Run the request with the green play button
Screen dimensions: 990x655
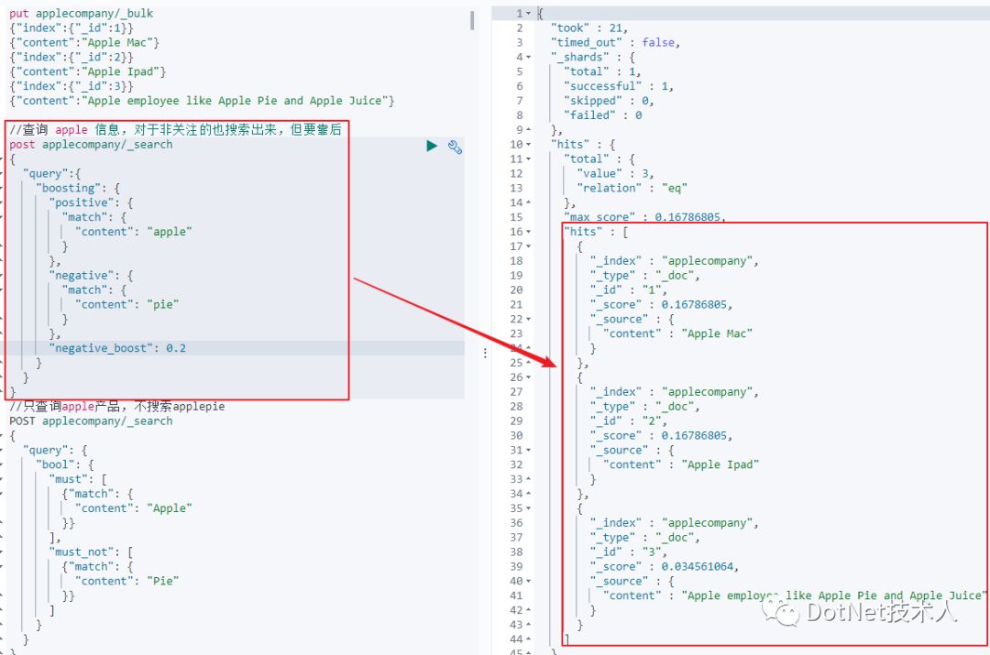432,147
